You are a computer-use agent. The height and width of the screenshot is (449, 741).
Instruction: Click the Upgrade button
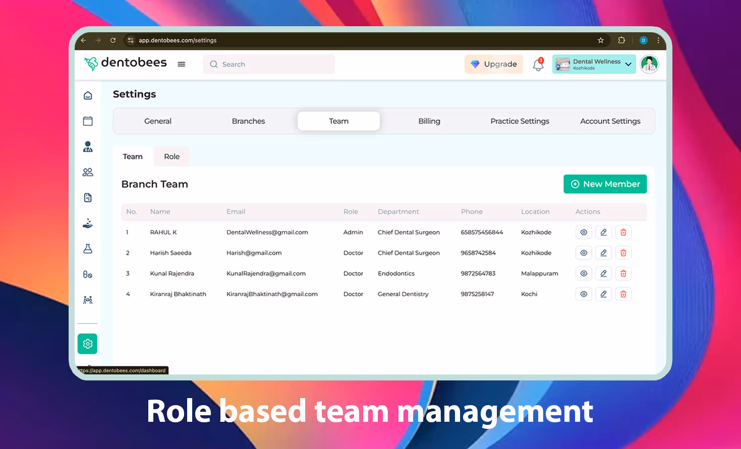click(493, 65)
